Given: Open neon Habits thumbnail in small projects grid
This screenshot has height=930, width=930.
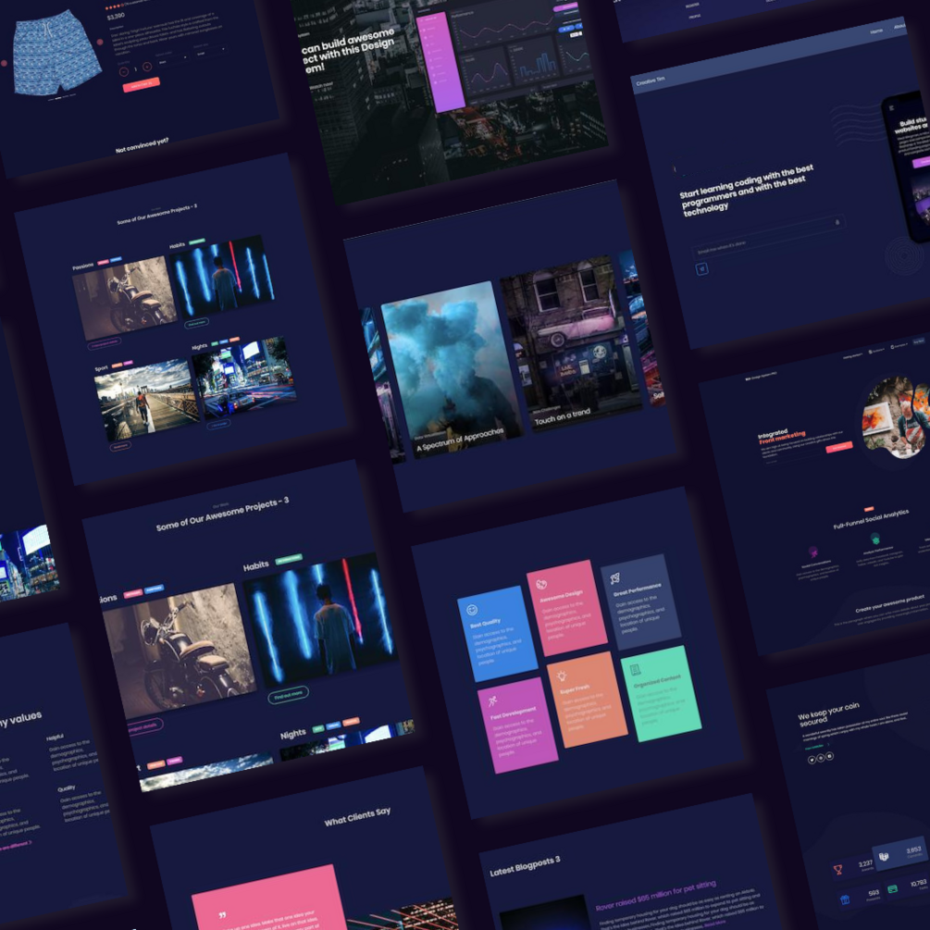Looking at the screenshot, I should [x=222, y=276].
